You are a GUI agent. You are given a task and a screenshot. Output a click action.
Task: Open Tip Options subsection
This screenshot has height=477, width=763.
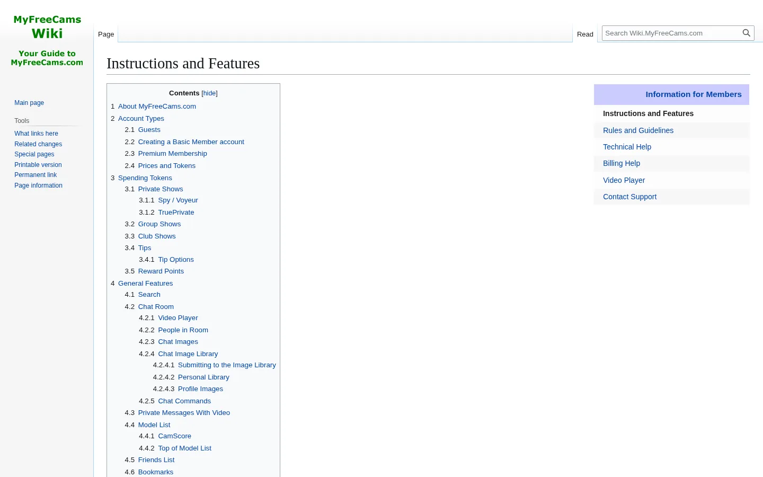point(176,260)
